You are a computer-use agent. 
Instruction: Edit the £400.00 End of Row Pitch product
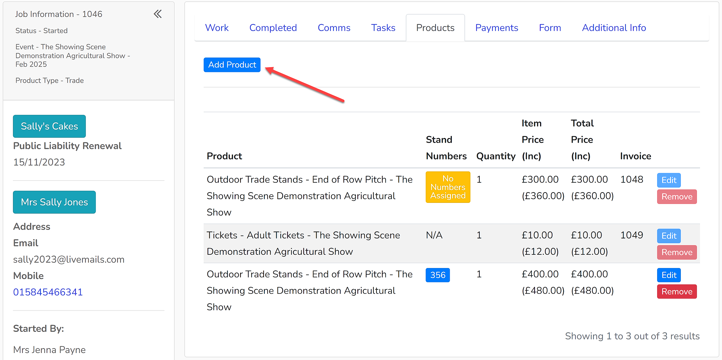(x=669, y=275)
